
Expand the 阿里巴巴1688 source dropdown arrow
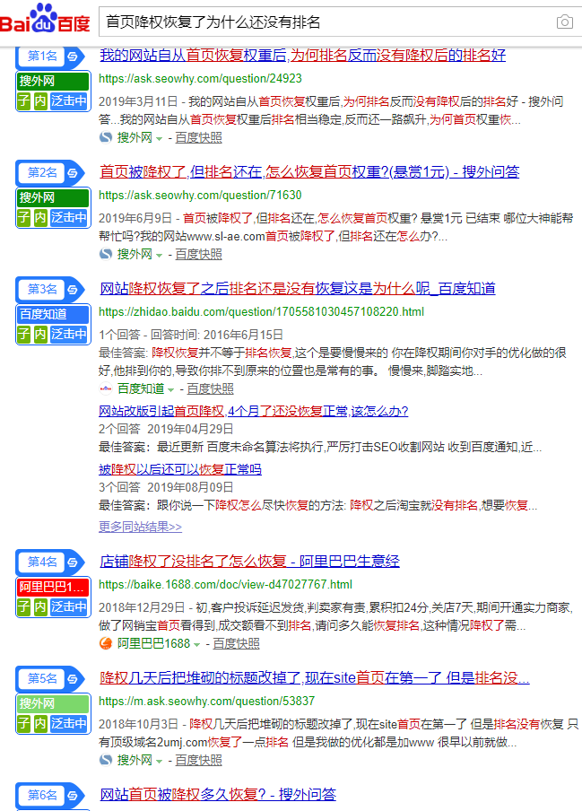pyautogui.click(x=196, y=644)
